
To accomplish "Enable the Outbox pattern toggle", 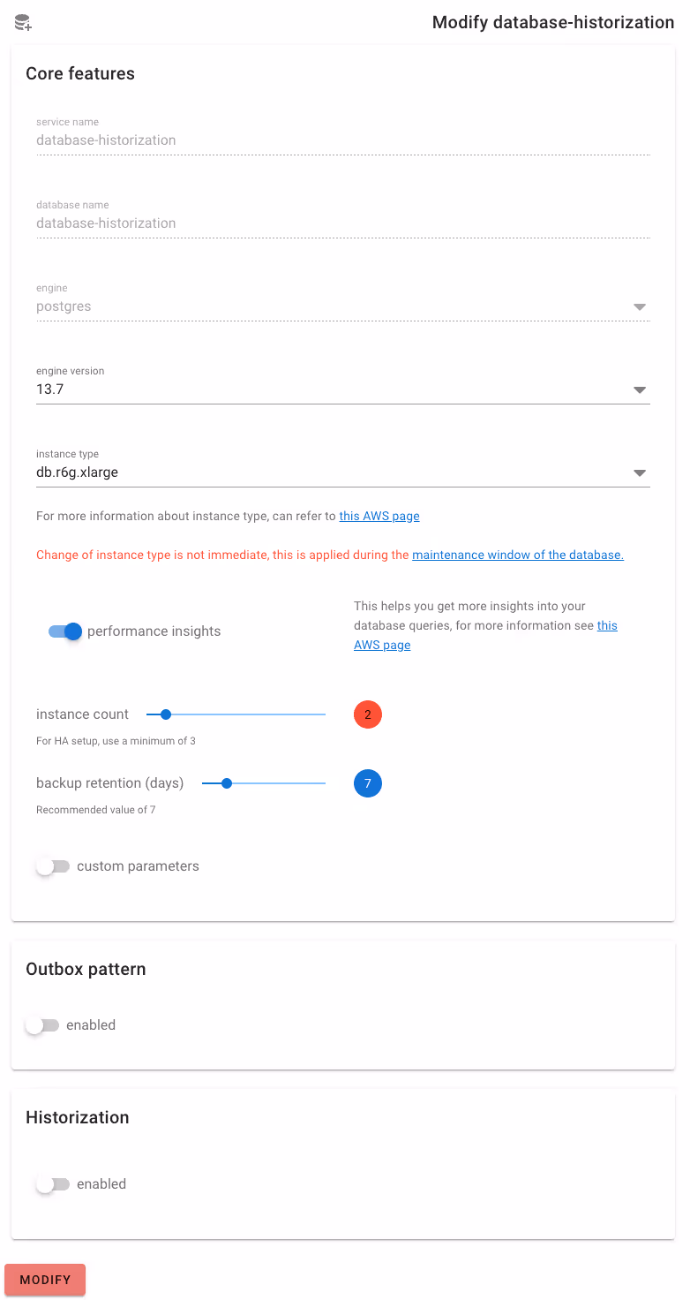I will point(42,1025).
